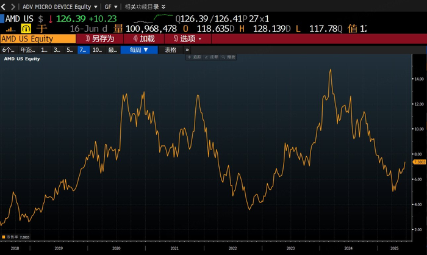
Task: Click the 缩放 zoom magnifier tool
Action: point(228,57)
